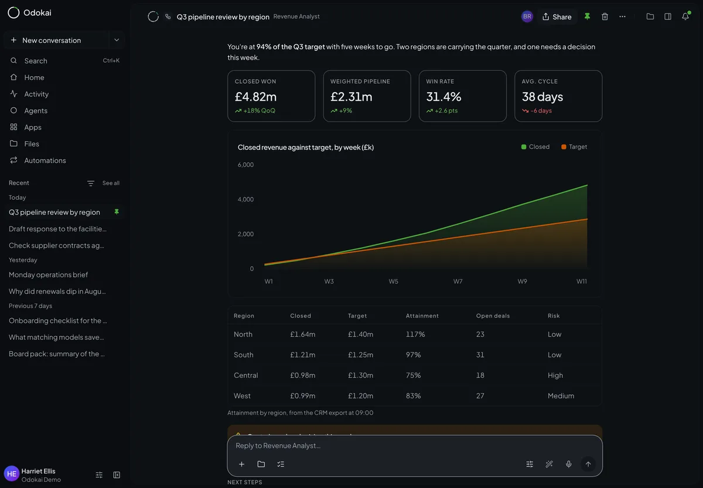
Task: Collapse sidebar using bottom panel icon
Action: [x=117, y=475]
